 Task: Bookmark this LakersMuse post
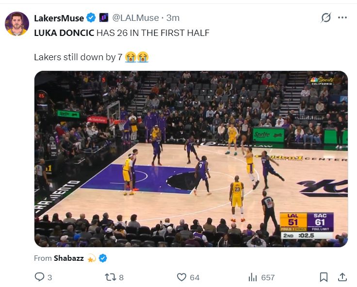(x=324, y=277)
